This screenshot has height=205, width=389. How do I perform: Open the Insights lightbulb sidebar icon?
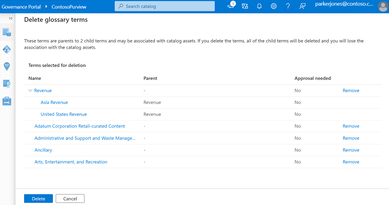tap(7, 66)
